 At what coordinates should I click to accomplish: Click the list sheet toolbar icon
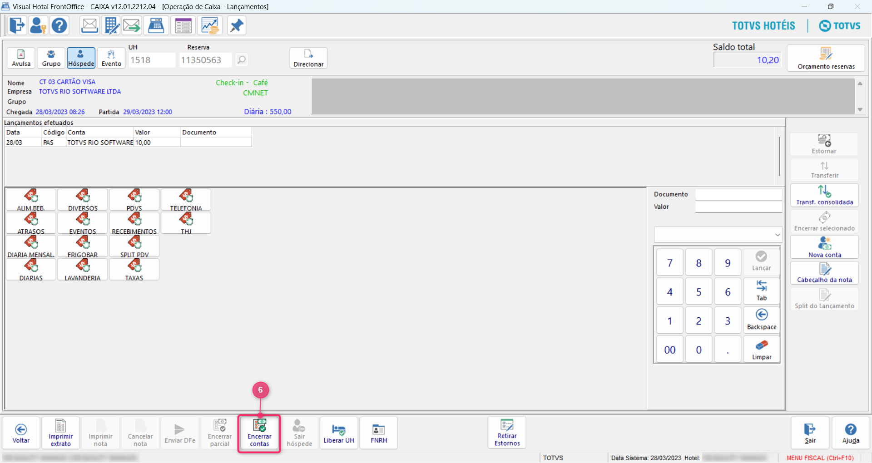pyautogui.click(x=183, y=25)
